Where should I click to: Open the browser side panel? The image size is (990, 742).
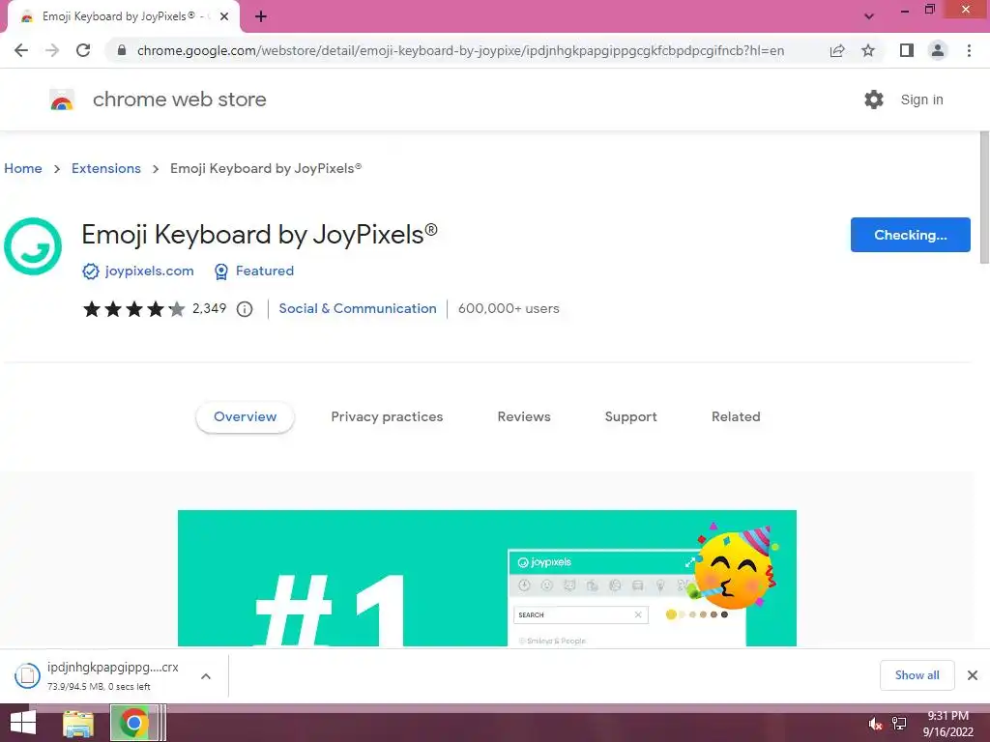coord(907,50)
